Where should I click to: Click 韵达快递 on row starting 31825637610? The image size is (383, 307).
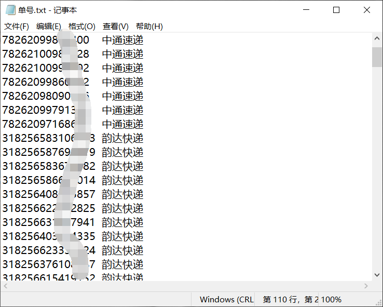[122, 265]
